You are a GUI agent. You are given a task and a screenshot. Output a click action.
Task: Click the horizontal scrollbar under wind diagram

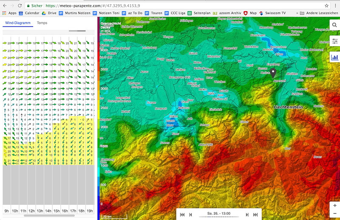pyautogui.click(x=49, y=216)
